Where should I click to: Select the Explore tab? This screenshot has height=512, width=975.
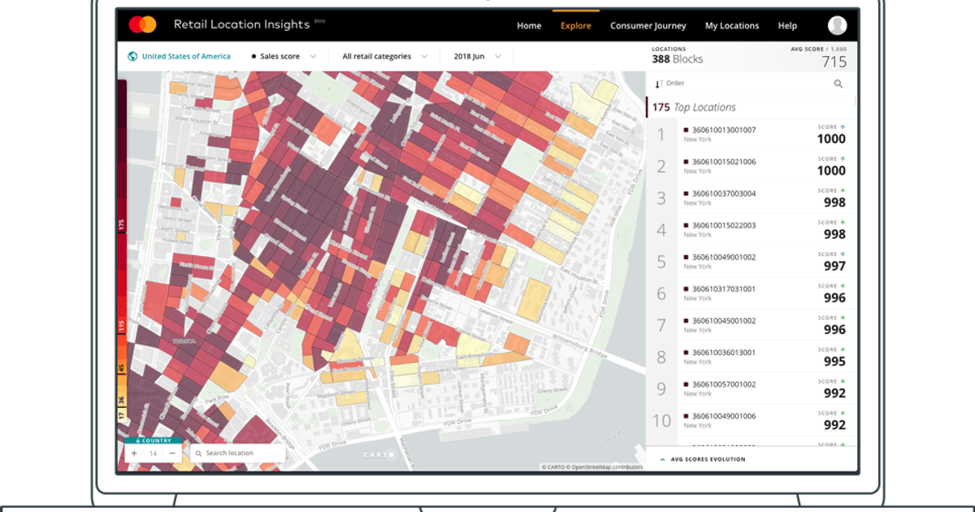tap(576, 26)
